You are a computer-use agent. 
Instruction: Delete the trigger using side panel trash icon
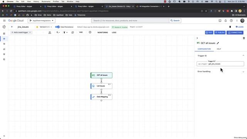[244, 38]
